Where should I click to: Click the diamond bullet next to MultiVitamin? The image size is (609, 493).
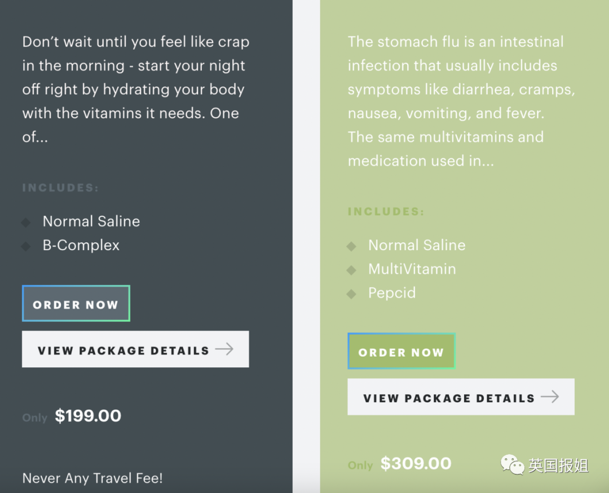click(351, 270)
